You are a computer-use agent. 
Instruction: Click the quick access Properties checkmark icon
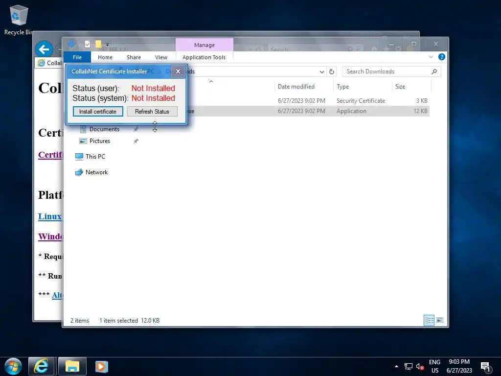click(88, 44)
